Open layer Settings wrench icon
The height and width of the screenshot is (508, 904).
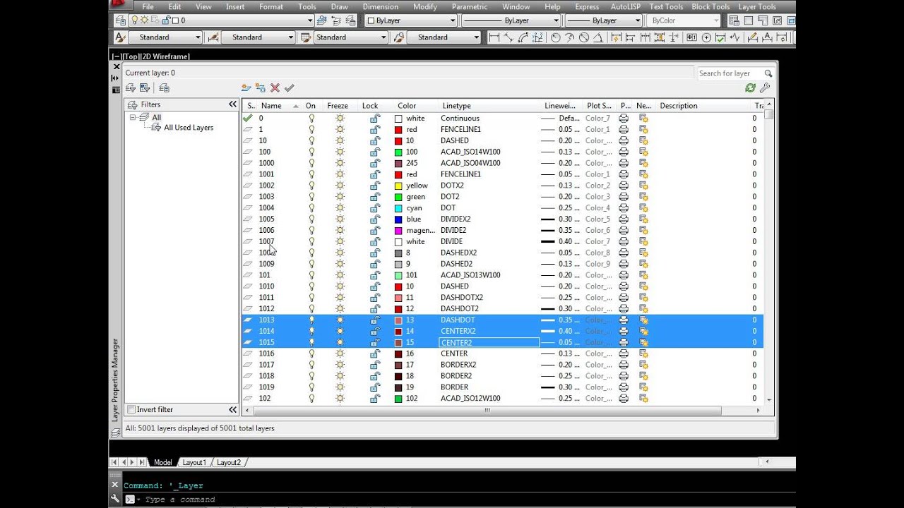coord(764,88)
